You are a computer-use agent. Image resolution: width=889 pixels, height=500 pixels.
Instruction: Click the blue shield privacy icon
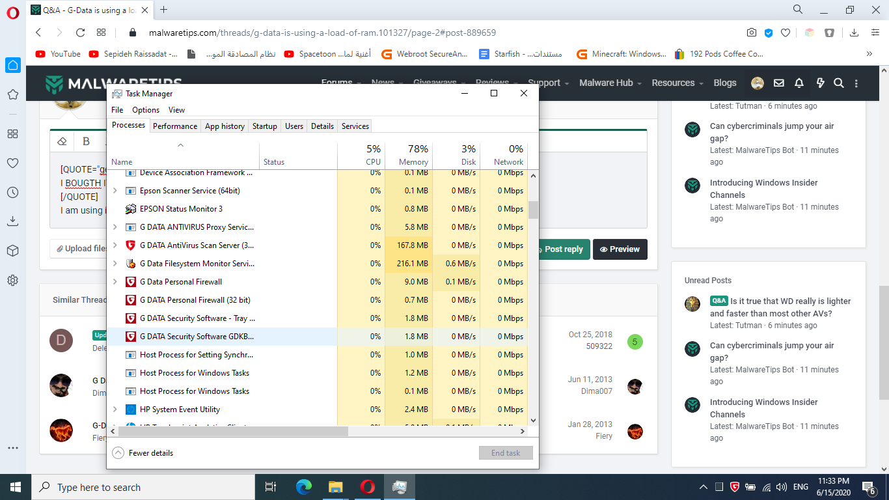click(x=769, y=33)
